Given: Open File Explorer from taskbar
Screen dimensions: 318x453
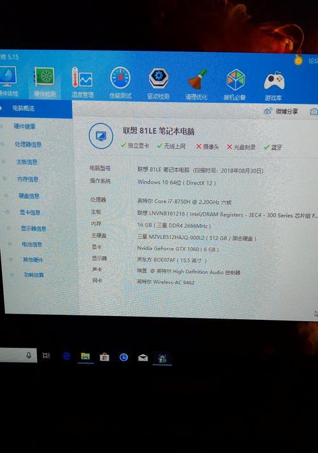Looking at the screenshot, I should [85, 357].
